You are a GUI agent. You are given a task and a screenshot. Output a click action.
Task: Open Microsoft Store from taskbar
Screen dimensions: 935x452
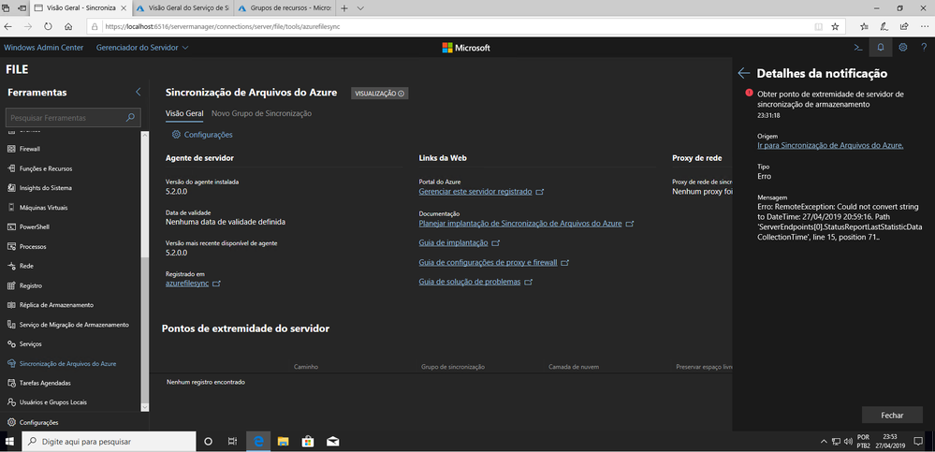(x=308, y=442)
